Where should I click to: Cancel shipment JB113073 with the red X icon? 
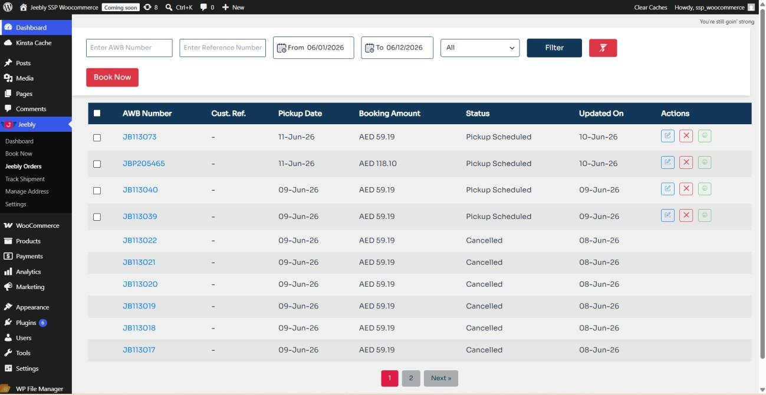click(686, 136)
